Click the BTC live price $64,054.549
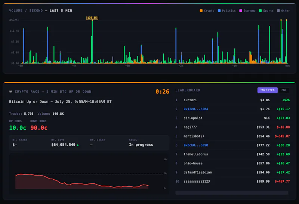Image resolution: width=299 pixels, height=204 pixels. click(63, 145)
